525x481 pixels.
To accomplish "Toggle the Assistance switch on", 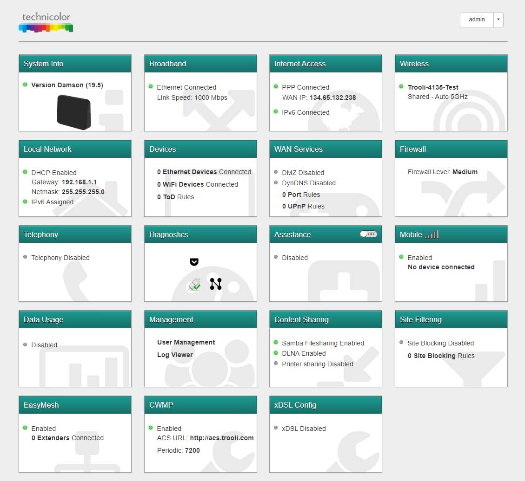I will click(368, 234).
